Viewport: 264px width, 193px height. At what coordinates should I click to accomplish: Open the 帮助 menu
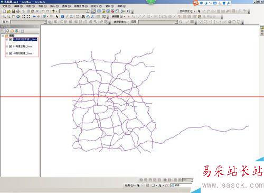pyautogui.click(x=121, y=6)
